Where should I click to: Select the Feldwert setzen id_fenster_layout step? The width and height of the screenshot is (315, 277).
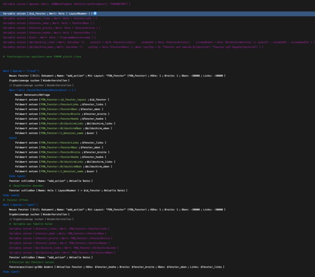[x=62, y=100]
